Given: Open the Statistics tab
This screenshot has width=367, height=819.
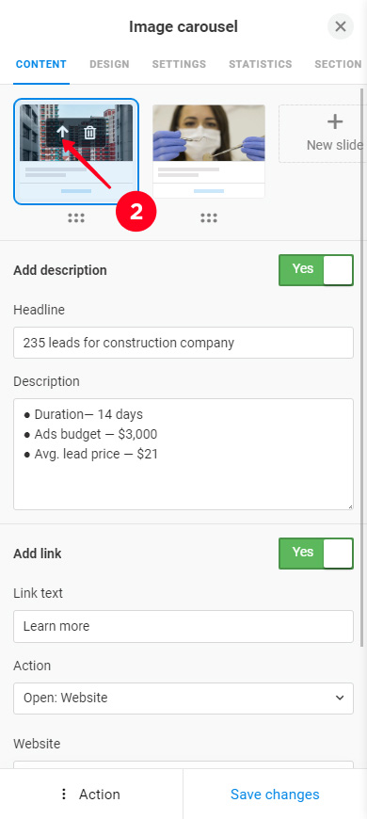Looking at the screenshot, I should (x=260, y=64).
